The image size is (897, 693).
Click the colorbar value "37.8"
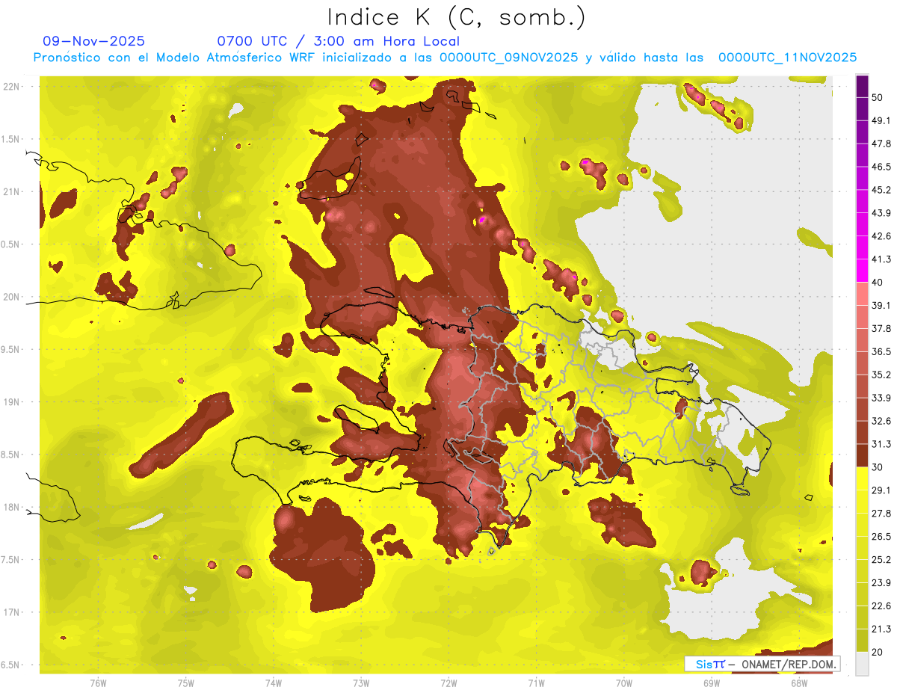click(x=881, y=328)
